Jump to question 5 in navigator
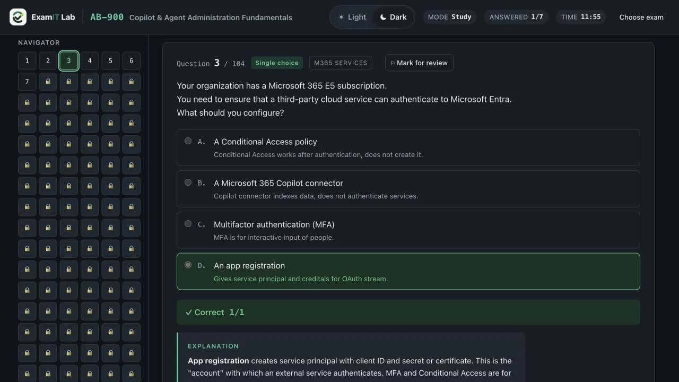This screenshot has width=679, height=382. [110, 61]
